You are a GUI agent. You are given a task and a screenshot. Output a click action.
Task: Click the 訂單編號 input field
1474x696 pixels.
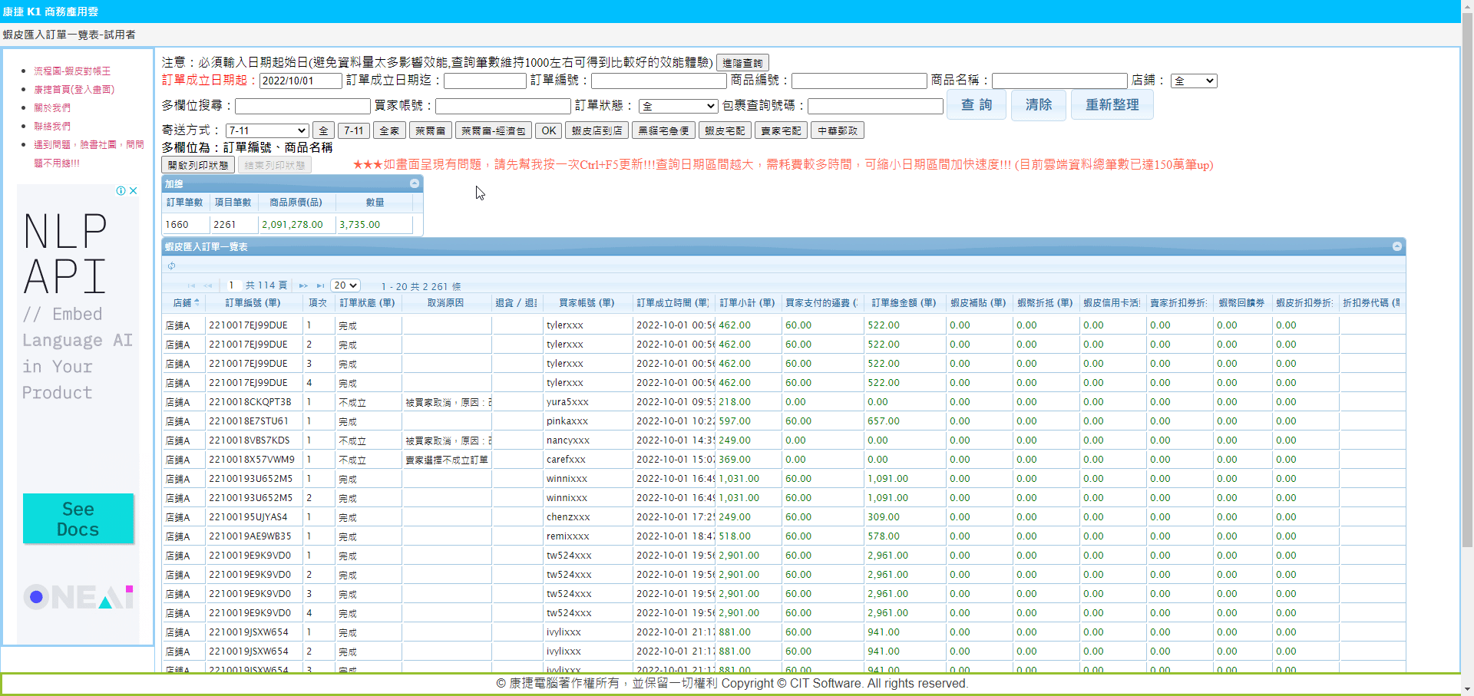pos(658,81)
